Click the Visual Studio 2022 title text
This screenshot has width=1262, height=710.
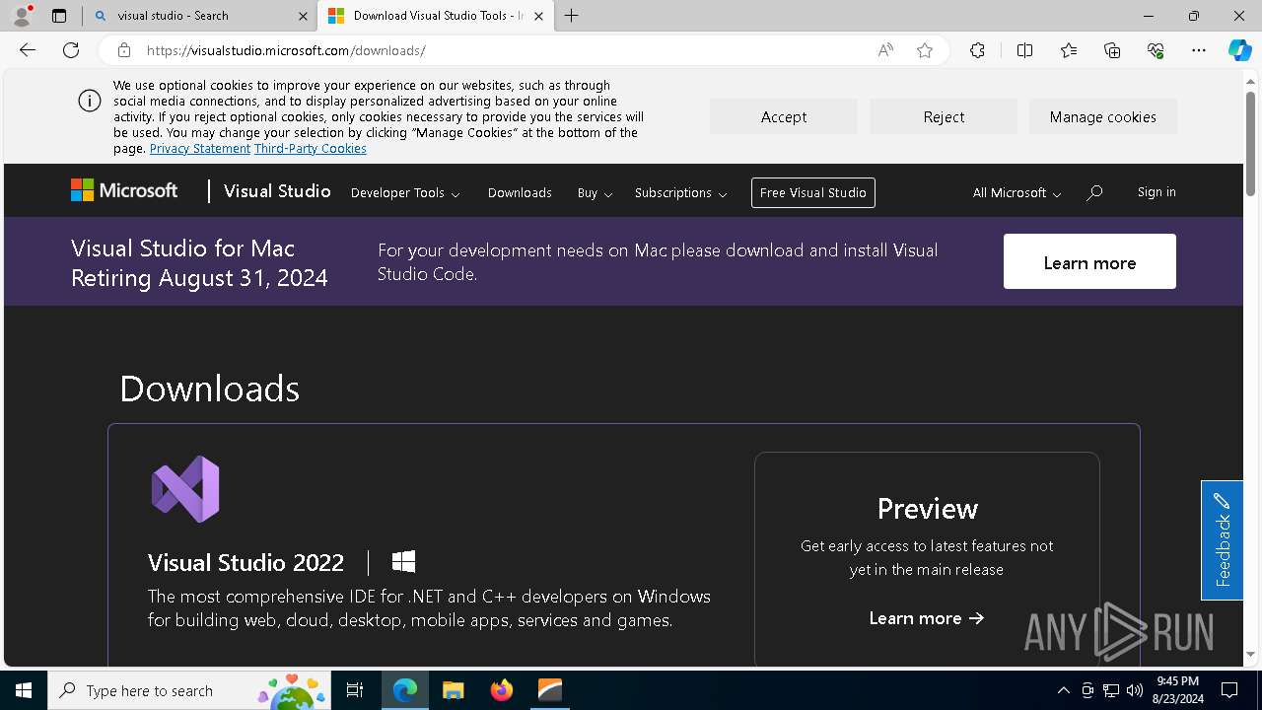[x=245, y=562]
